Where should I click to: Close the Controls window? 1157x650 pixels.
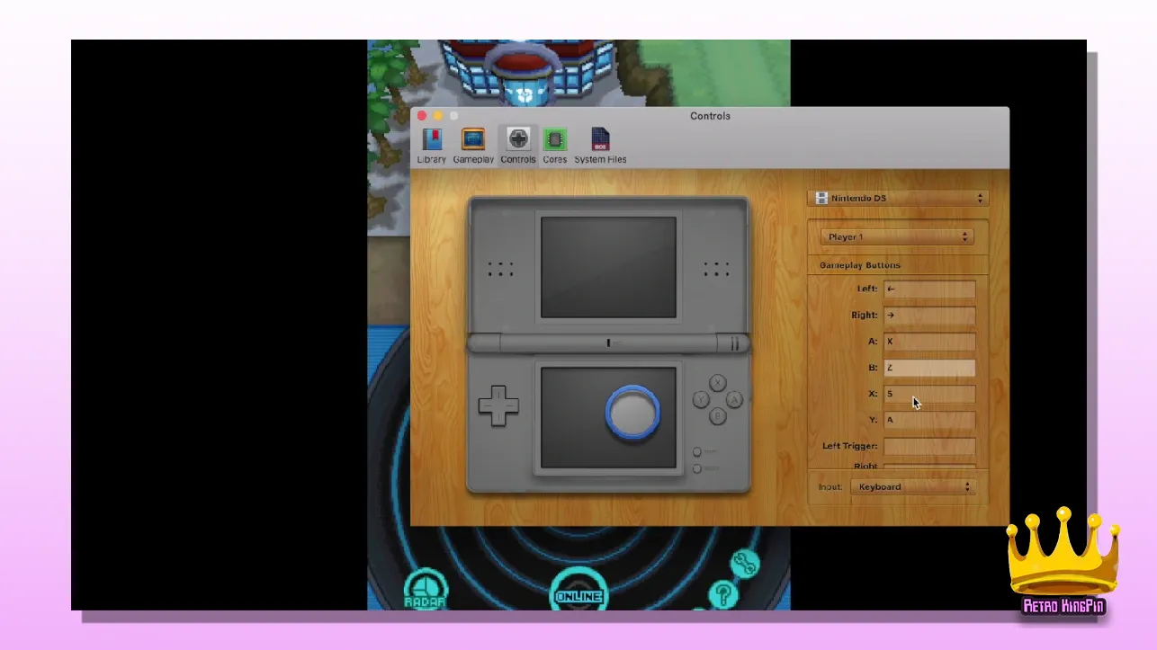tap(422, 116)
